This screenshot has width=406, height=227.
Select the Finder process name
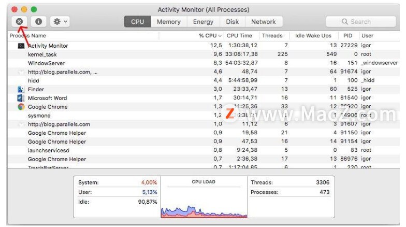coord(36,89)
